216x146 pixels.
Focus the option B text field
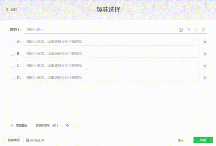pos(112,54)
